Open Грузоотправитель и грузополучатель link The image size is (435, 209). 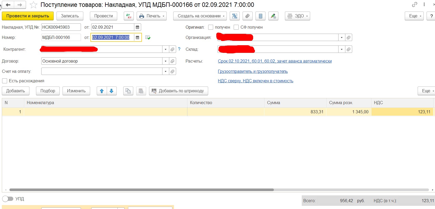coord(253,72)
